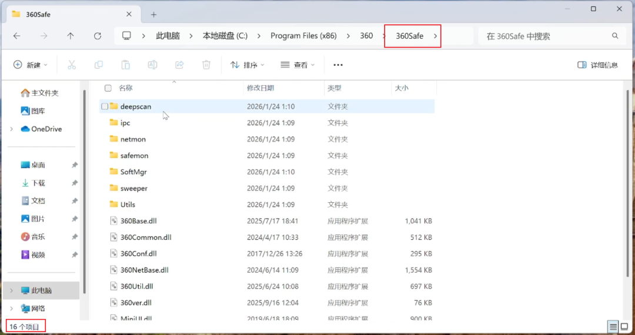Expand the OneDrive tree node

pyautogui.click(x=11, y=129)
